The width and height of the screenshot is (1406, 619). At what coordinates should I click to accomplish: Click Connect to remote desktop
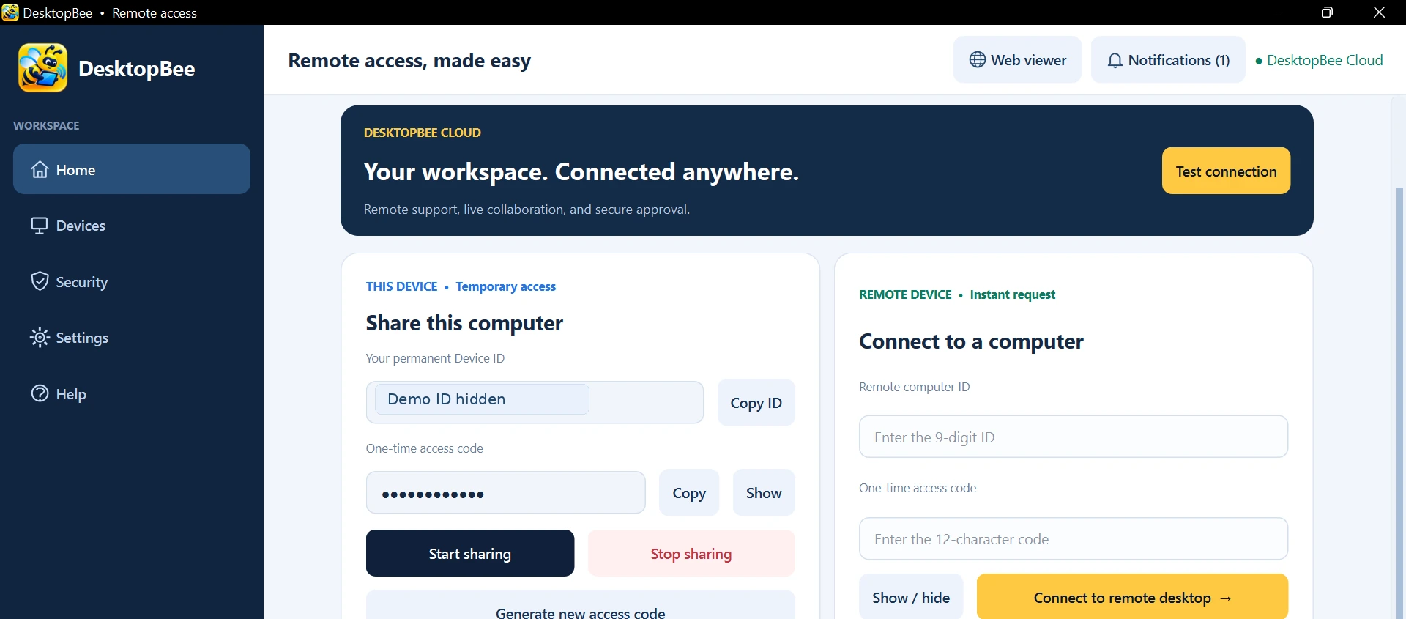1132,596
